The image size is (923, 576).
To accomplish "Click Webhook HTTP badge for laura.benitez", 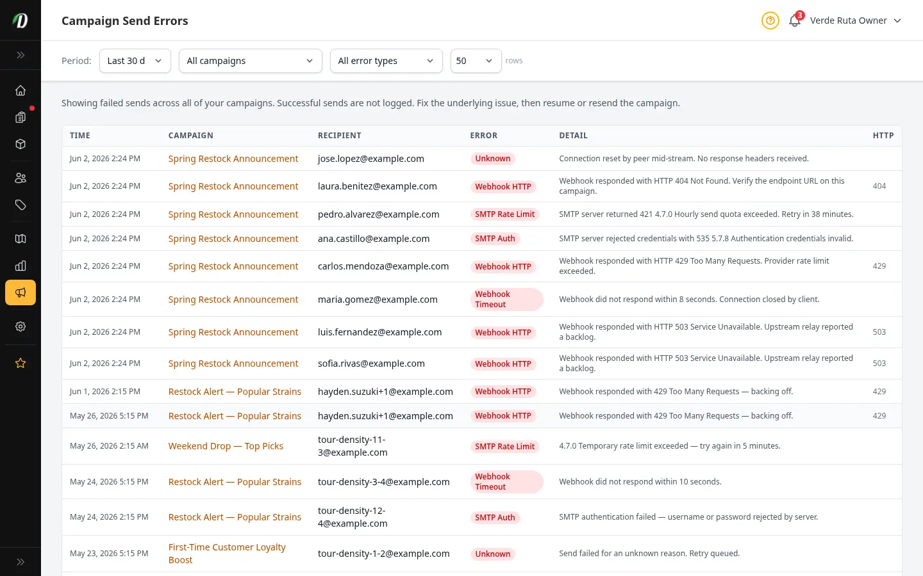I will click(503, 187).
